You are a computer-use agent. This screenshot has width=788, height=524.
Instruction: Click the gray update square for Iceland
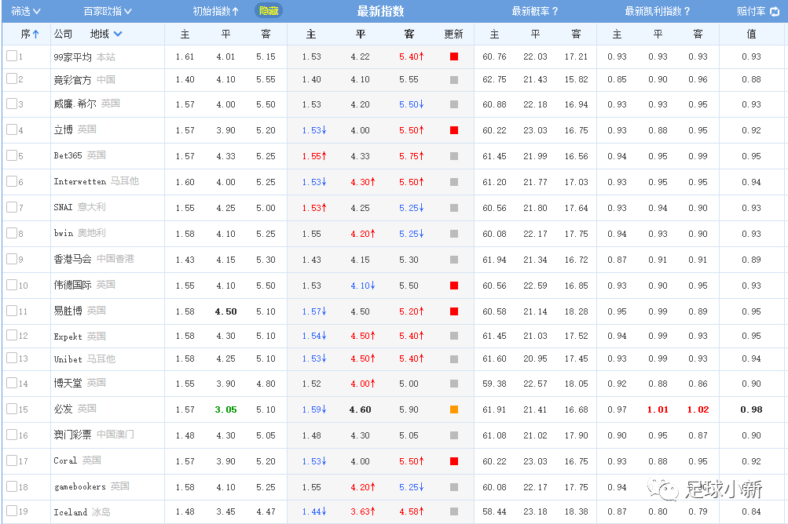pyautogui.click(x=454, y=511)
